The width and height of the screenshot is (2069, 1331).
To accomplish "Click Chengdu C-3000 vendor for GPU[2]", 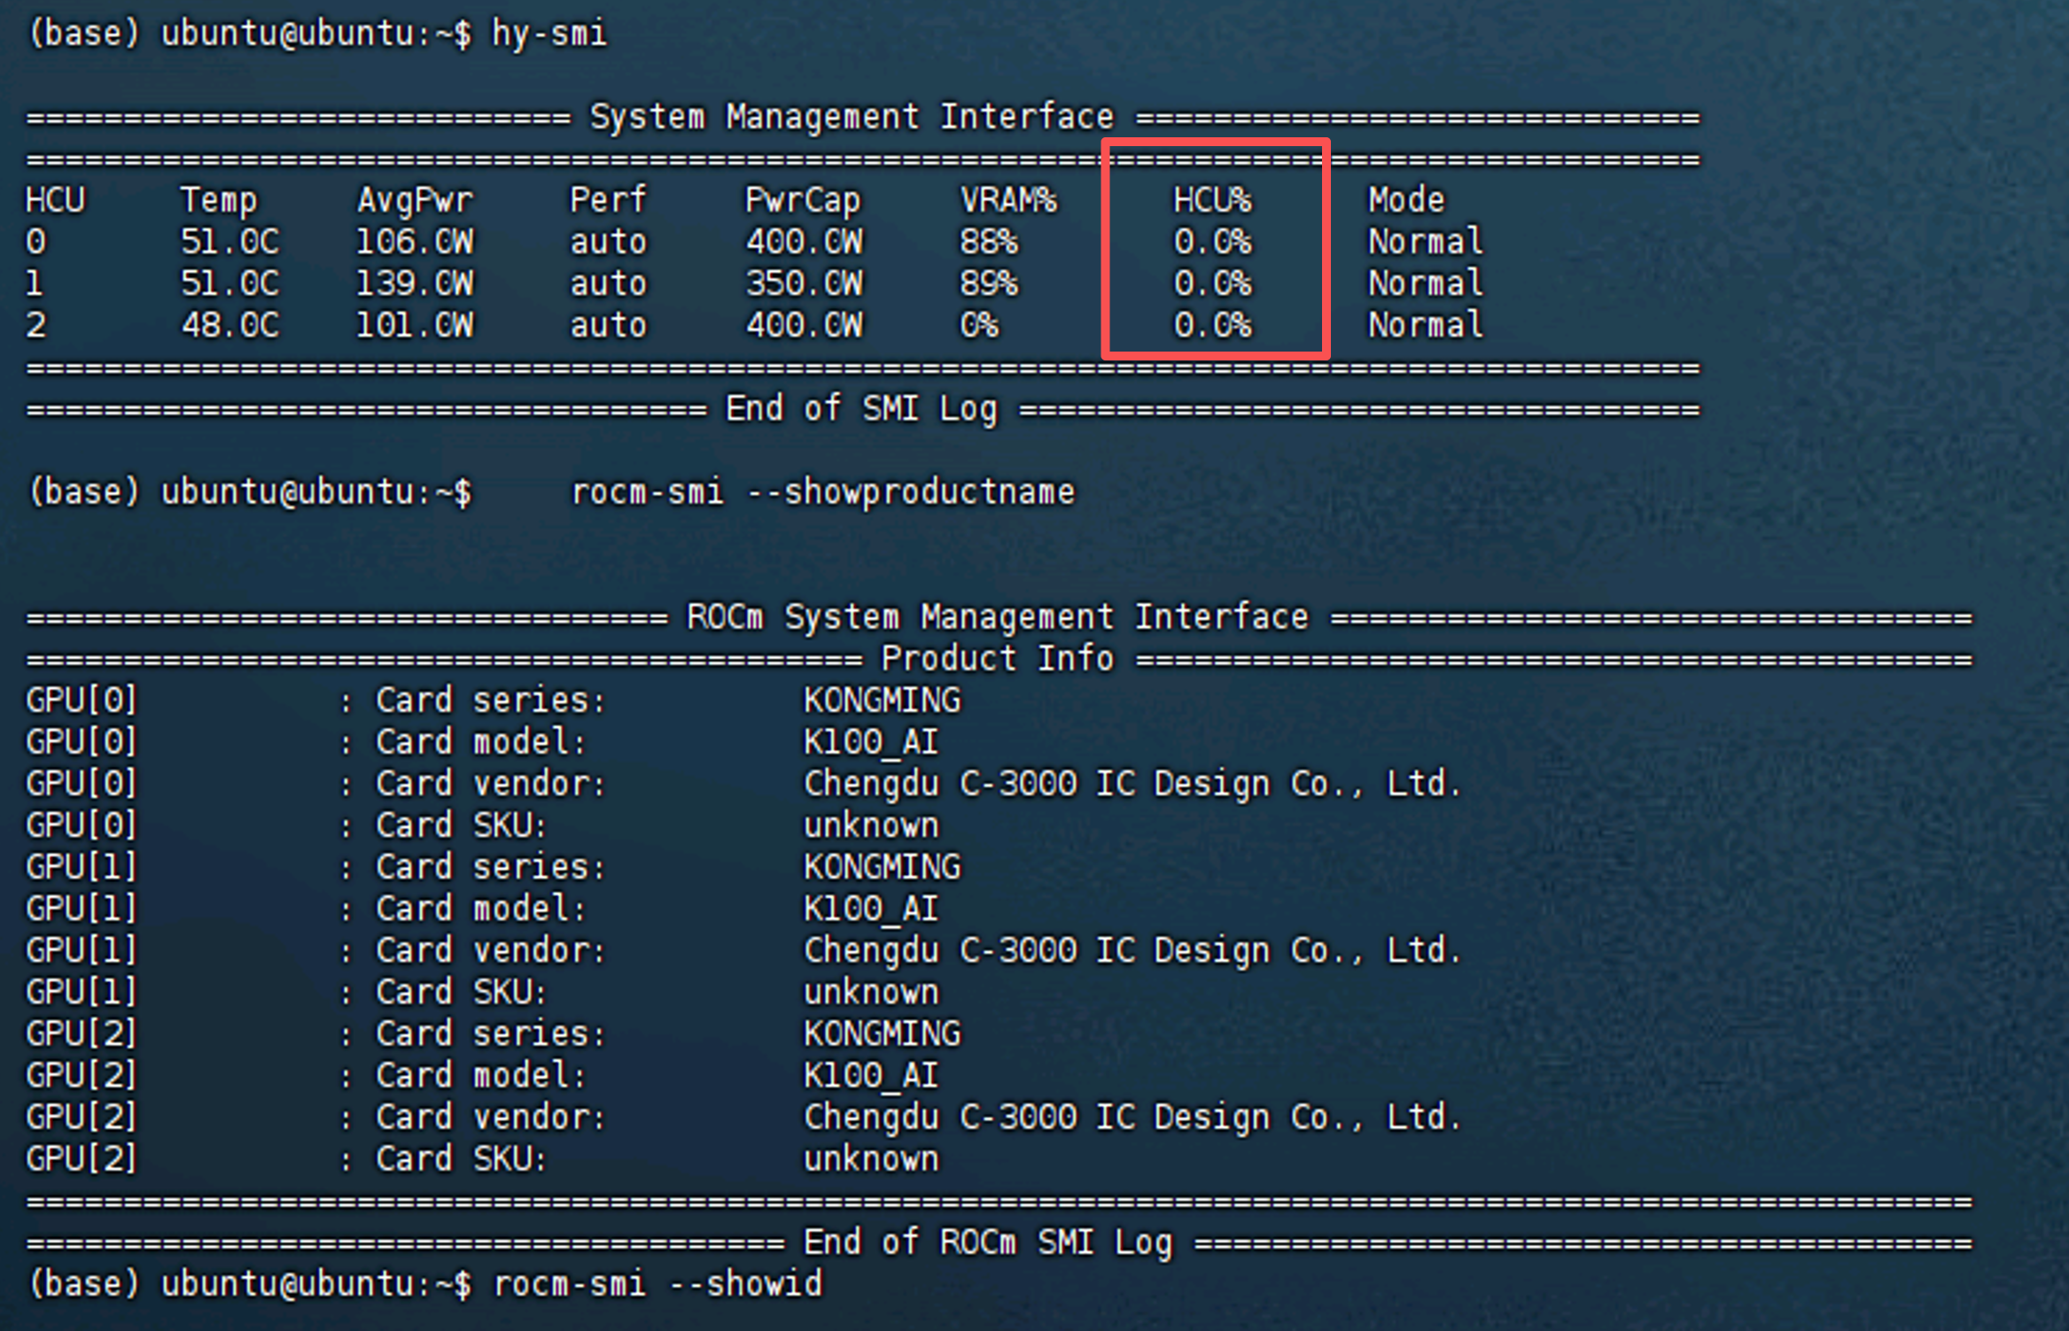I will click(x=1132, y=1118).
